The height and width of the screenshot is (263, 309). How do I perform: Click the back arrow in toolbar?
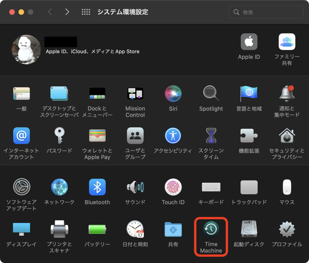pos(50,12)
